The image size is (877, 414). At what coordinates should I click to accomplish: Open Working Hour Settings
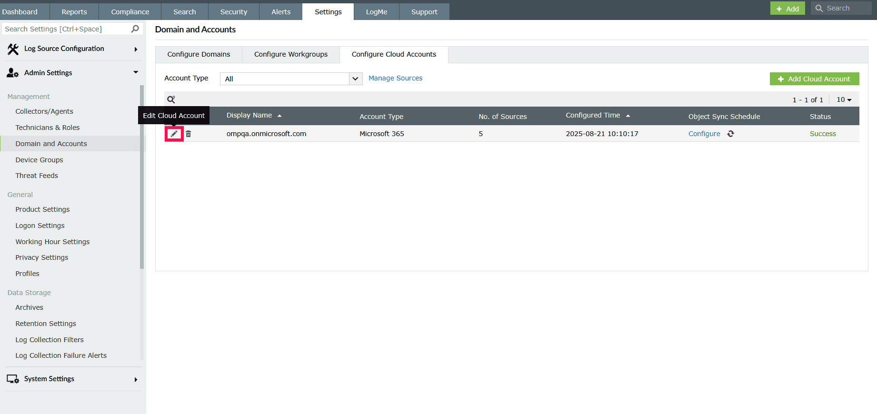(52, 242)
